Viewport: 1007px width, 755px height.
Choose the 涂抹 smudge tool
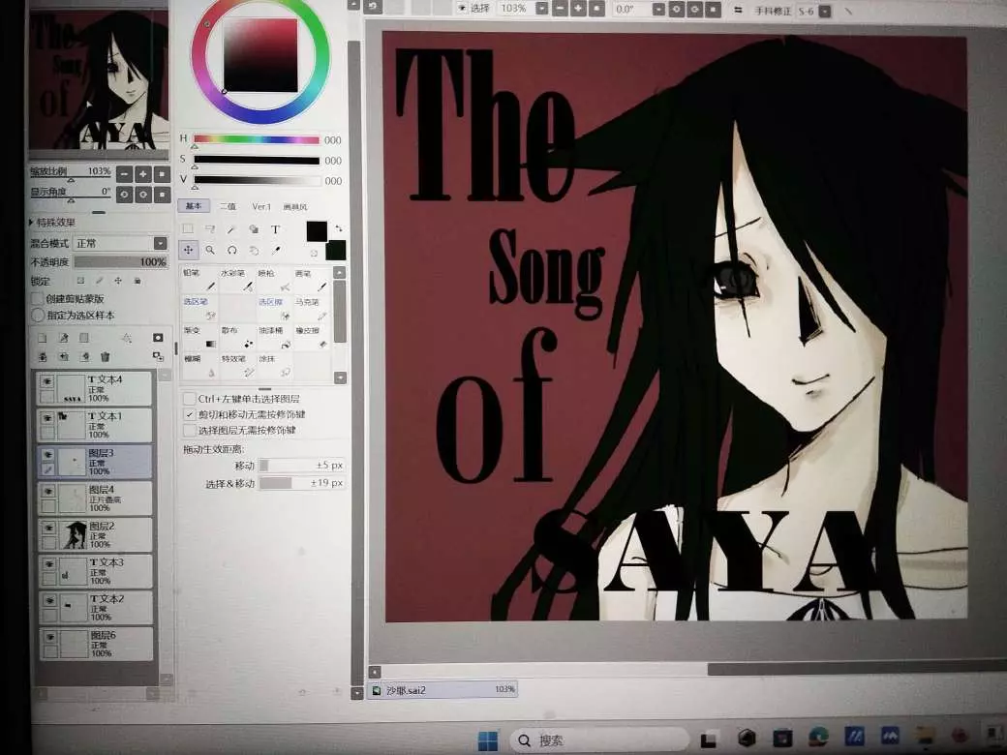tap(274, 365)
